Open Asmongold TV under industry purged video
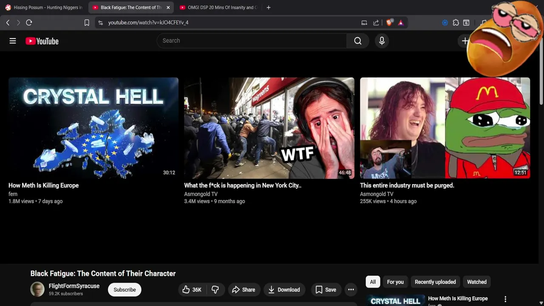This screenshot has width=544, height=306. coord(377,194)
